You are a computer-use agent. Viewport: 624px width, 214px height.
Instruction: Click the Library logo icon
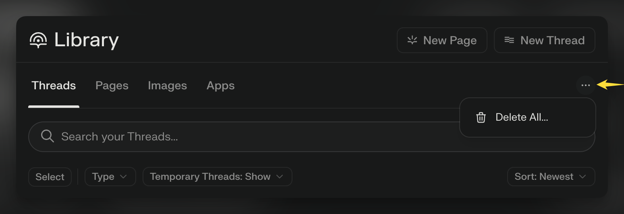click(38, 40)
